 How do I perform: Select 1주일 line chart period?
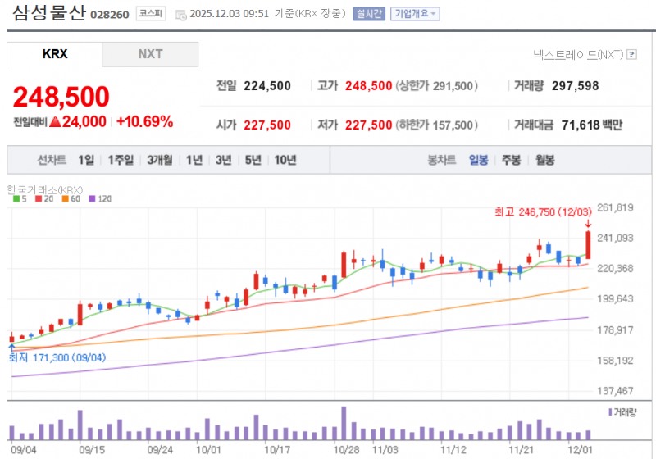(x=121, y=160)
